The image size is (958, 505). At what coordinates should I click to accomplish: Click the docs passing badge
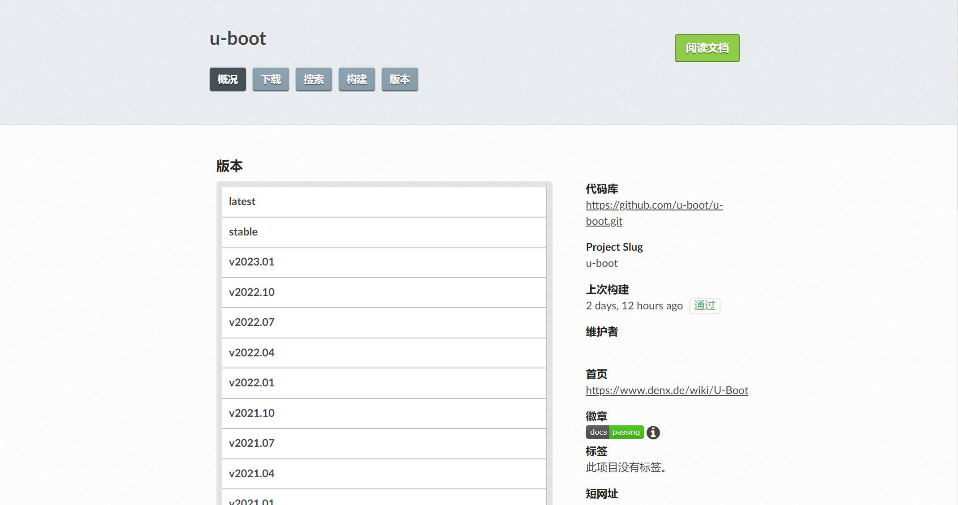tap(614, 432)
